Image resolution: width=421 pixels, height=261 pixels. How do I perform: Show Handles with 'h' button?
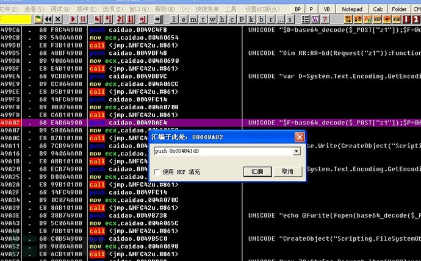point(222,20)
